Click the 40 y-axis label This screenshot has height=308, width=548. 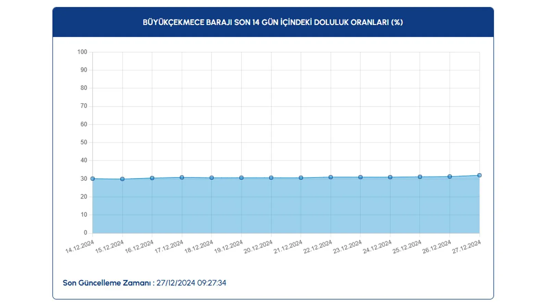tap(84, 160)
